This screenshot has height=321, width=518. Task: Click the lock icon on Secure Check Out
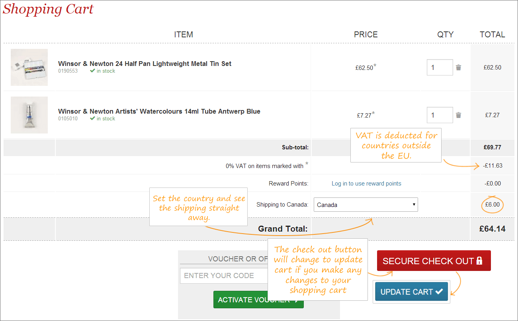coord(479,261)
